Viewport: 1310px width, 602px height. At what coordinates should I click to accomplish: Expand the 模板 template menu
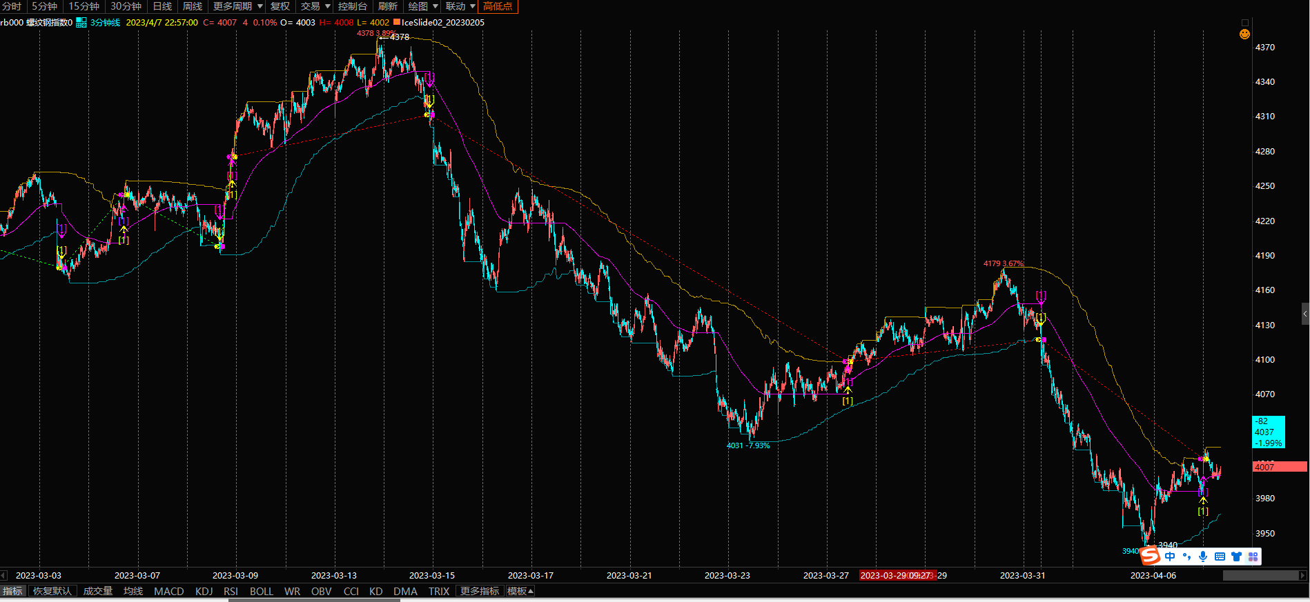pos(520,591)
